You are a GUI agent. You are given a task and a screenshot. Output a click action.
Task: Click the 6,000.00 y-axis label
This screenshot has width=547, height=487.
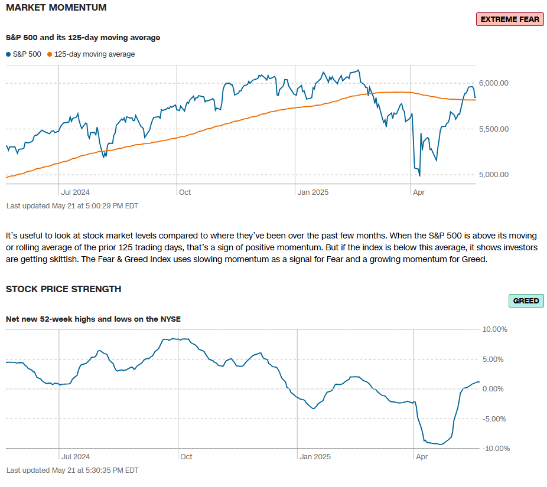pos(495,83)
